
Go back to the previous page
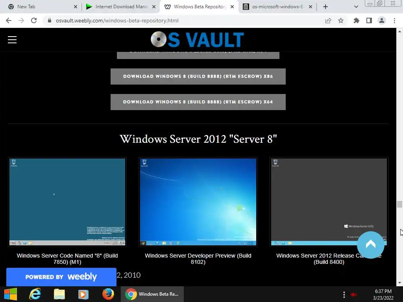(x=9, y=20)
